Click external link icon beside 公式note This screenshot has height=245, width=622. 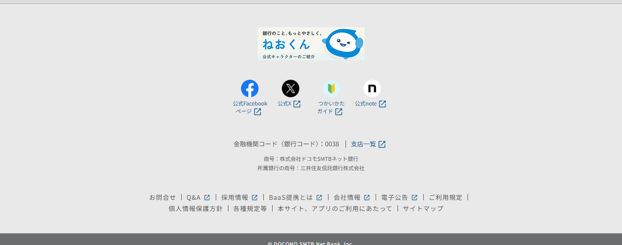pos(382,104)
